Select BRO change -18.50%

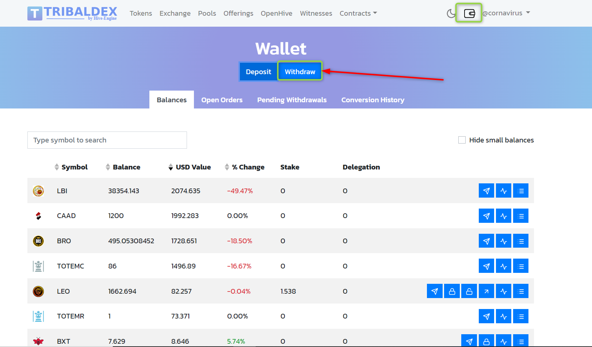[x=240, y=241]
